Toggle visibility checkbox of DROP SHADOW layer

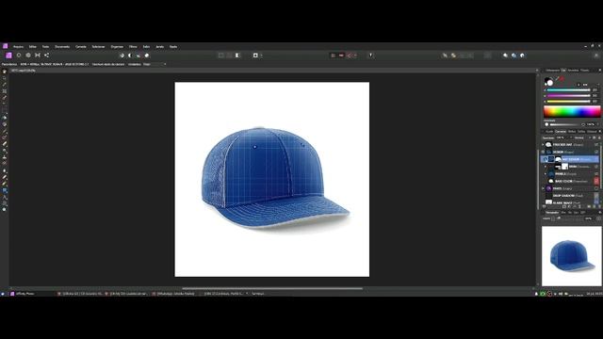point(596,196)
